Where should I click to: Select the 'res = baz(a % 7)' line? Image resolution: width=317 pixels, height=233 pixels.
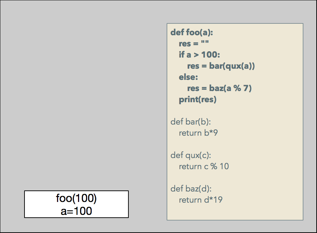pyautogui.click(x=219, y=88)
